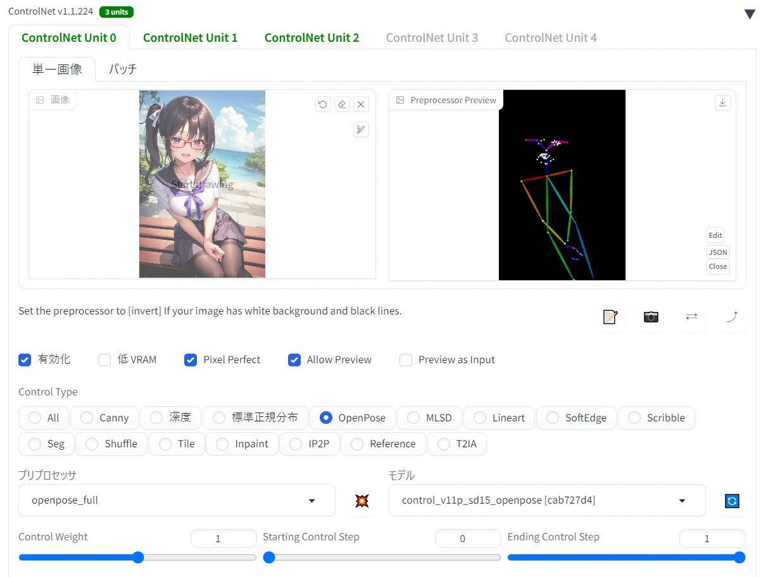Image resolution: width=761 pixels, height=577 pixels.
Task: Select the IP2P control type
Action: (x=309, y=444)
